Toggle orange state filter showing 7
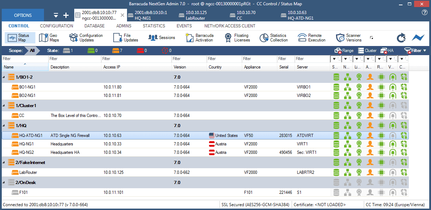Screen dimensions: 431x210 pyautogui.click(x=117, y=51)
